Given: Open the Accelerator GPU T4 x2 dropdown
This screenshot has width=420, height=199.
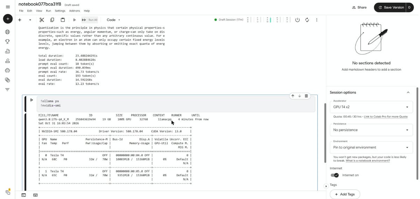Looking at the screenshot, I should (371, 107).
